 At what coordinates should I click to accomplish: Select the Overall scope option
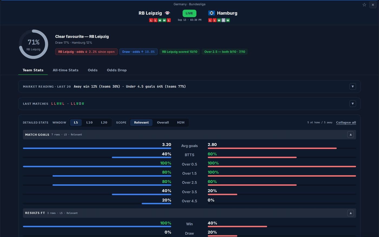pyautogui.click(x=163, y=123)
